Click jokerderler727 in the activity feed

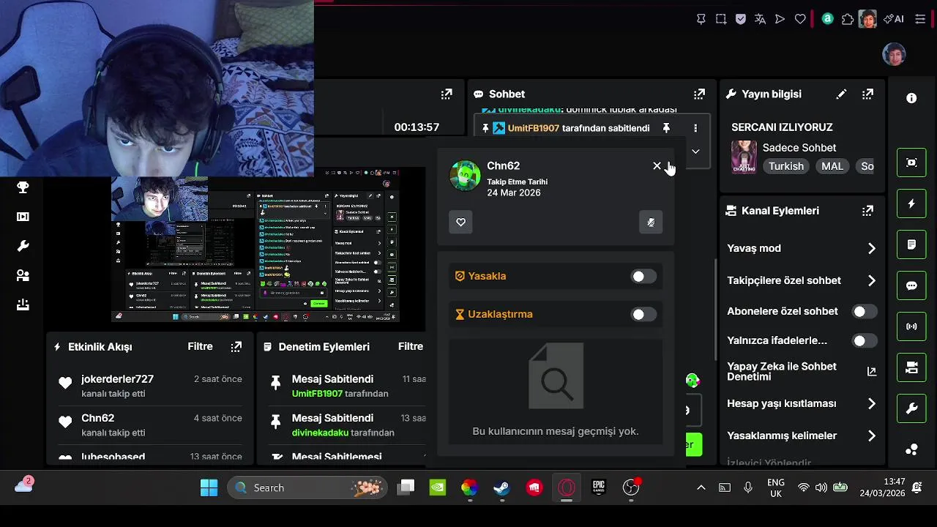[x=117, y=379]
